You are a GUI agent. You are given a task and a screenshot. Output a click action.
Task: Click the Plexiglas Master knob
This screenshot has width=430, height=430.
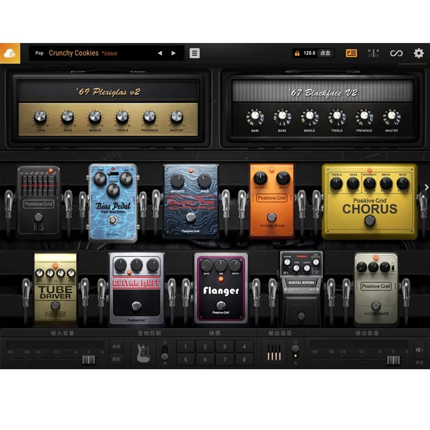point(177,117)
